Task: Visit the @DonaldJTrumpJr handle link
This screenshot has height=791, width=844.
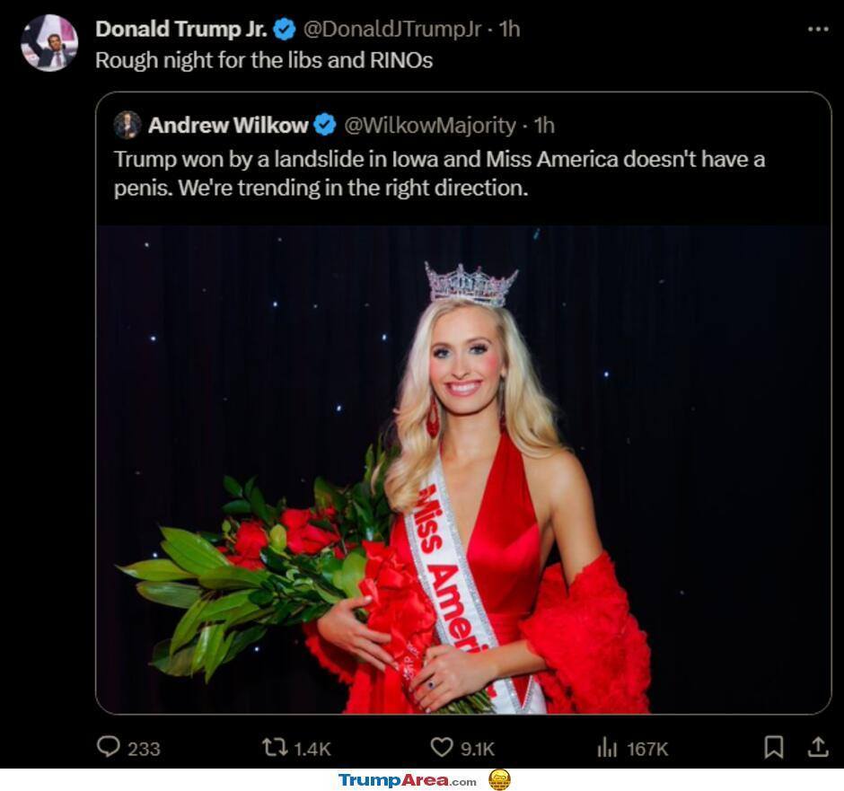Action: (x=391, y=29)
